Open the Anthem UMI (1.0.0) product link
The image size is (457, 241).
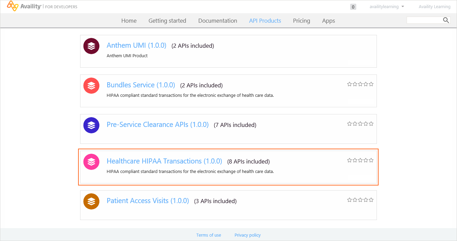pyautogui.click(x=137, y=45)
